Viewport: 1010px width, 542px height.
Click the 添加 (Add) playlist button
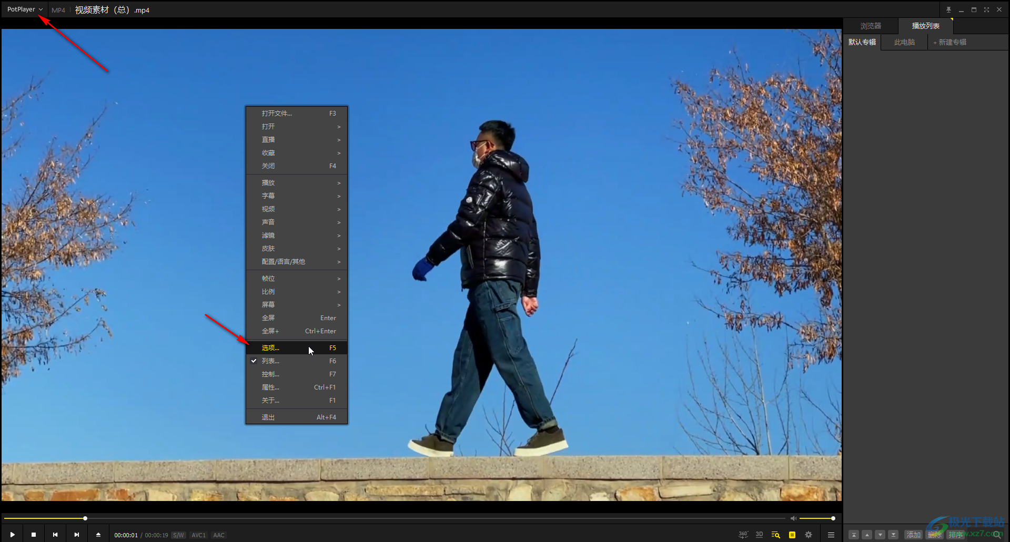click(914, 535)
